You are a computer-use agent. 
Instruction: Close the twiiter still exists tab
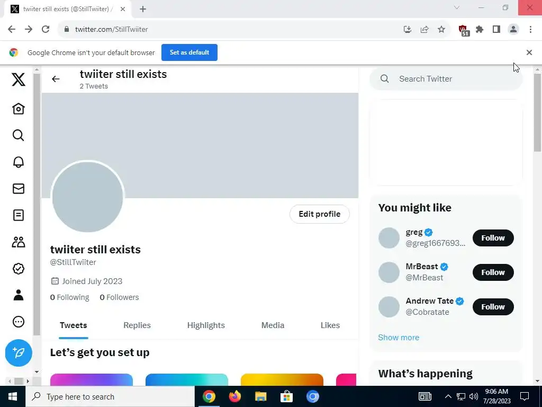(123, 9)
